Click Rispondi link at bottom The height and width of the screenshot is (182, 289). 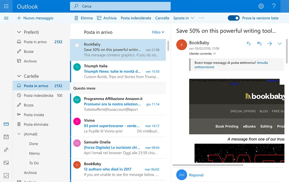(x=196, y=175)
